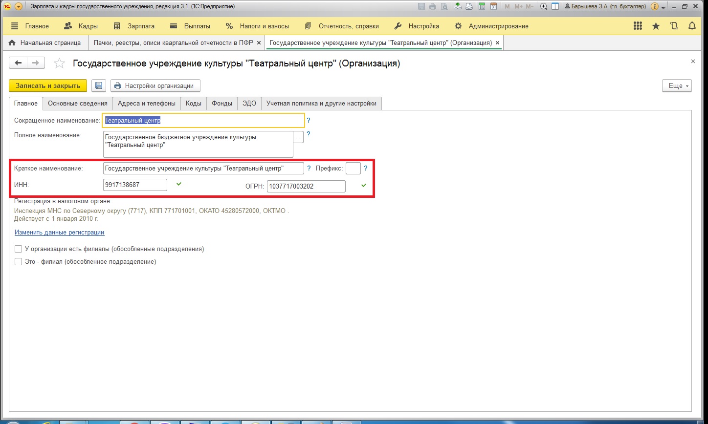
Task: Mark organization as favorite with star icon
Action: point(59,64)
